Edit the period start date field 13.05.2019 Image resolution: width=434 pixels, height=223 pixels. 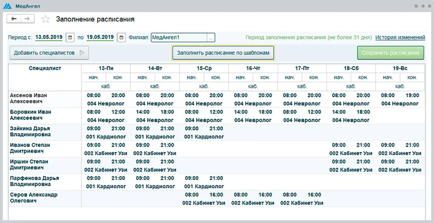click(49, 38)
